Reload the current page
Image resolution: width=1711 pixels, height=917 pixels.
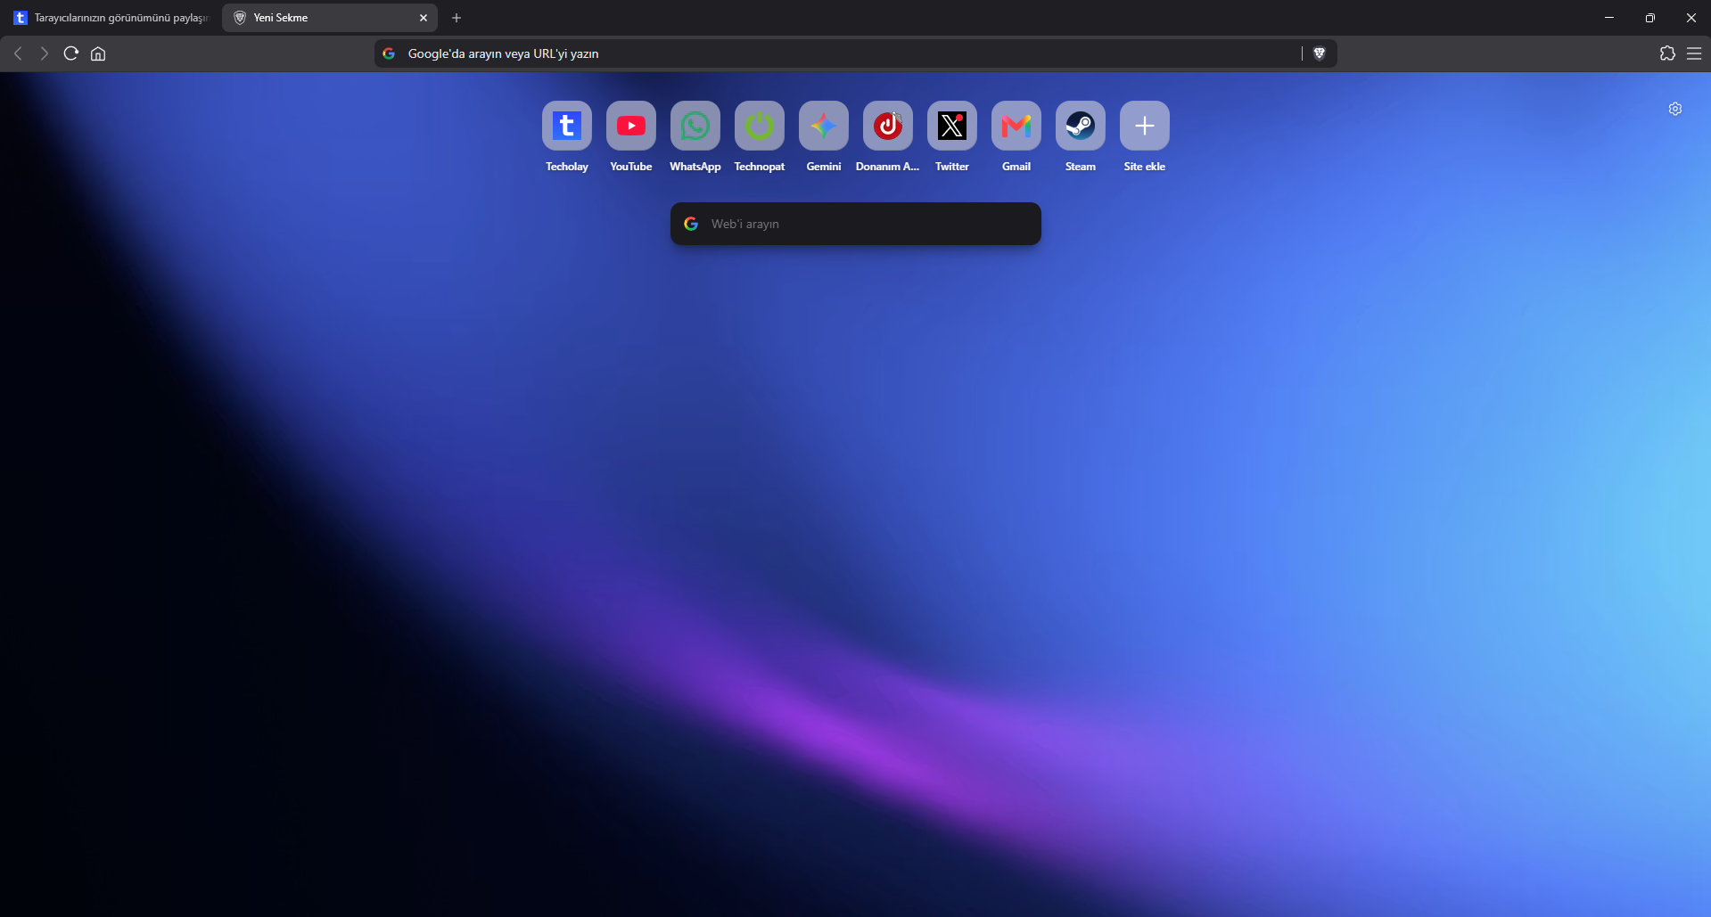71,53
